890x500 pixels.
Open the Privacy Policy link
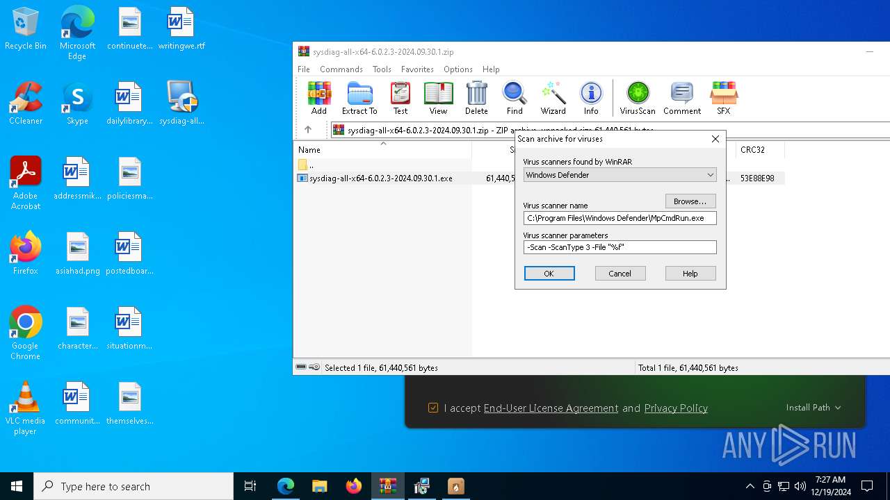[x=676, y=408]
